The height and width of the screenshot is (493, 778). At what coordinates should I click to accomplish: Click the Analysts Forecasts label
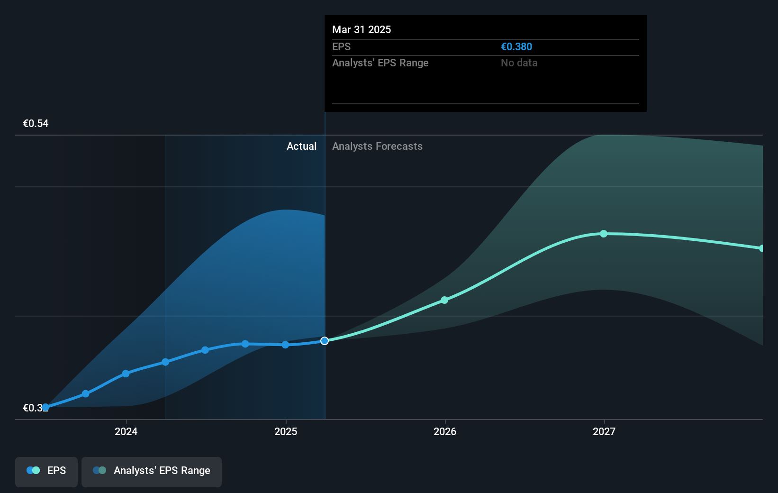click(x=377, y=146)
